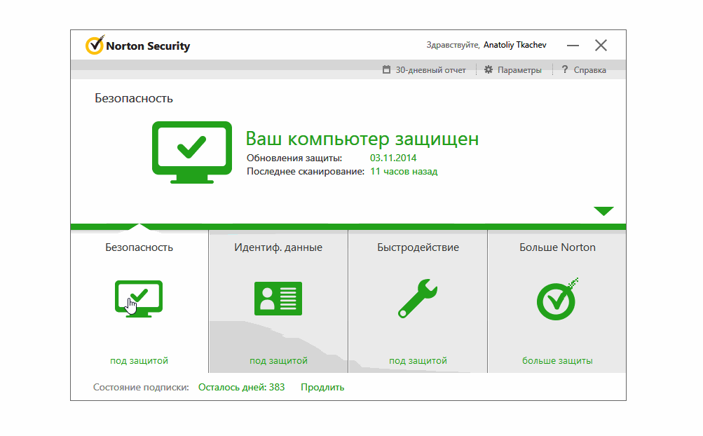Screen dimensions: 703x436
Task: Click the 'Обновления защиты:' label
Action: pyautogui.click(x=294, y=158)
